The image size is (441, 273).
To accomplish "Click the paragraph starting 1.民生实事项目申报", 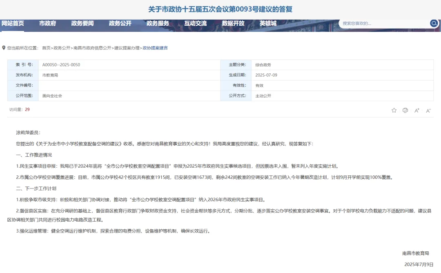I will click(178, 166).
